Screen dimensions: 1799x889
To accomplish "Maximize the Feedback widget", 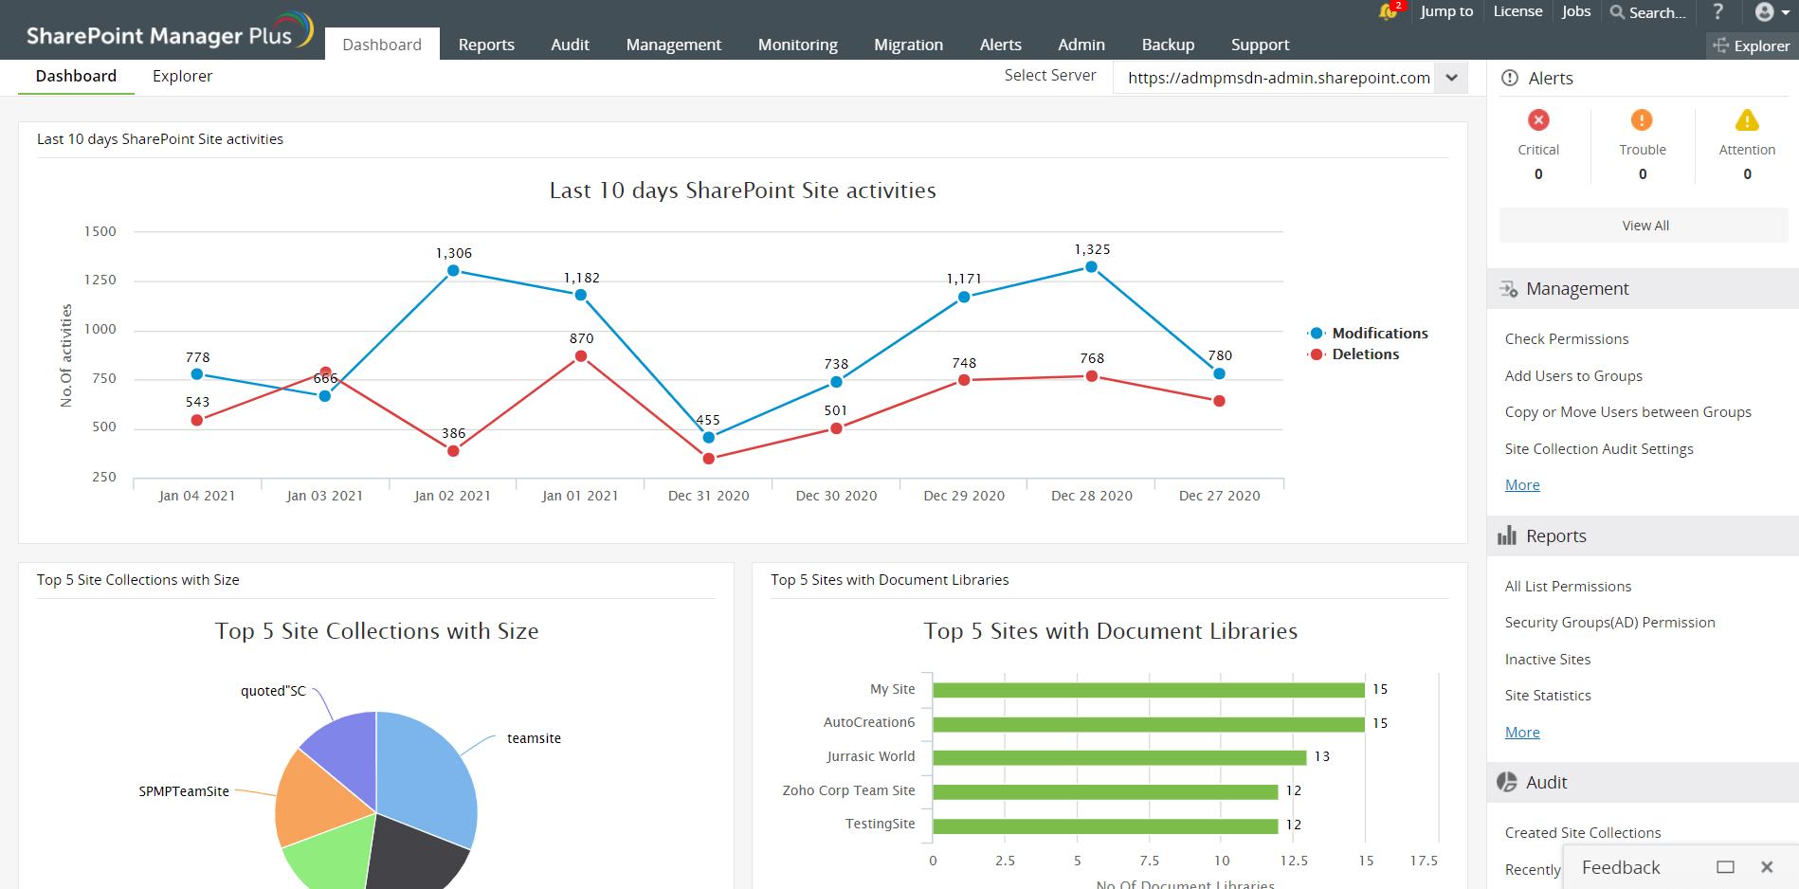I will tap(1726, 867).
